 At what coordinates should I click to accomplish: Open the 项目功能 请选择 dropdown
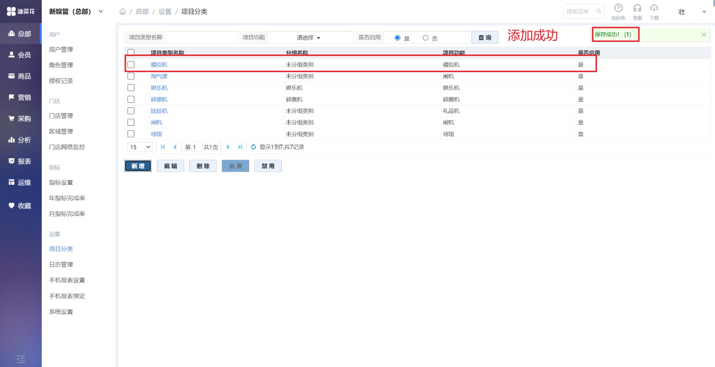click(310, 38)
